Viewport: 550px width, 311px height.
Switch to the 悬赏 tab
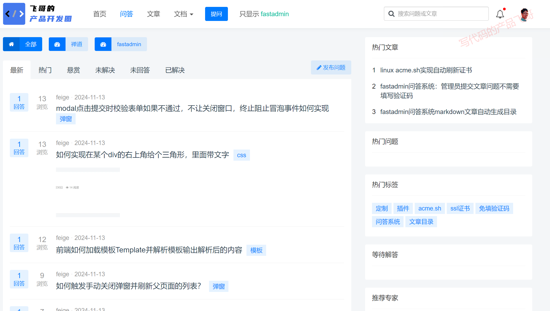pos(73,70)
